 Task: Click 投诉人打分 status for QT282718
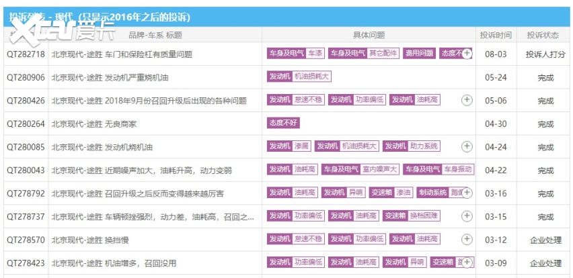545,54
